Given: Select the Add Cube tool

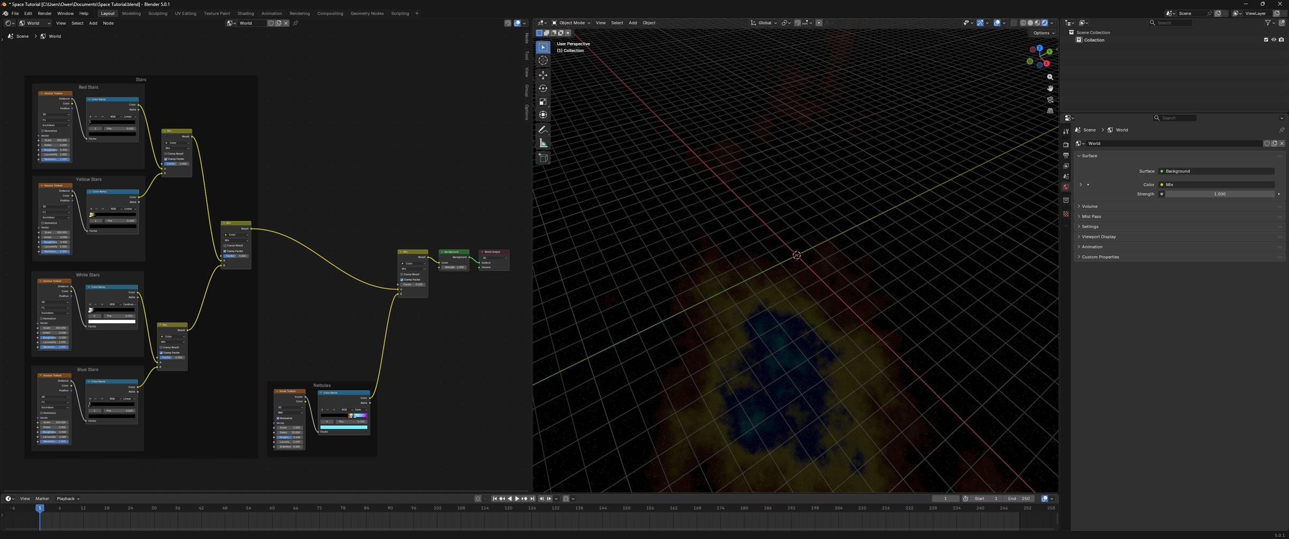Looking at the screenshot, I should click(543, 158).
